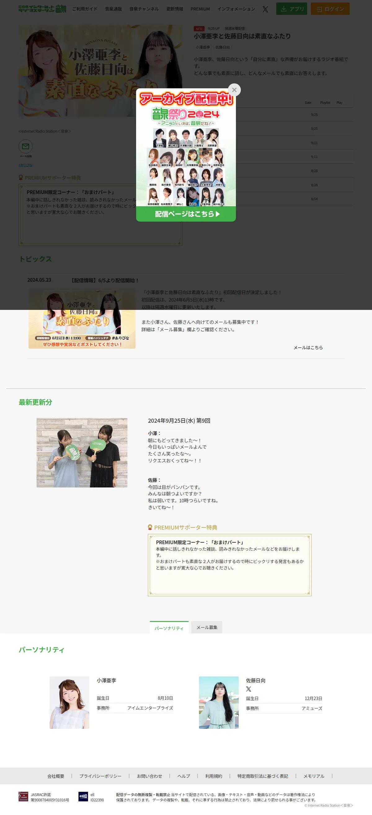
Task: Select the 佐藤日向 tag under title
Action: click(x=223, y=47)
